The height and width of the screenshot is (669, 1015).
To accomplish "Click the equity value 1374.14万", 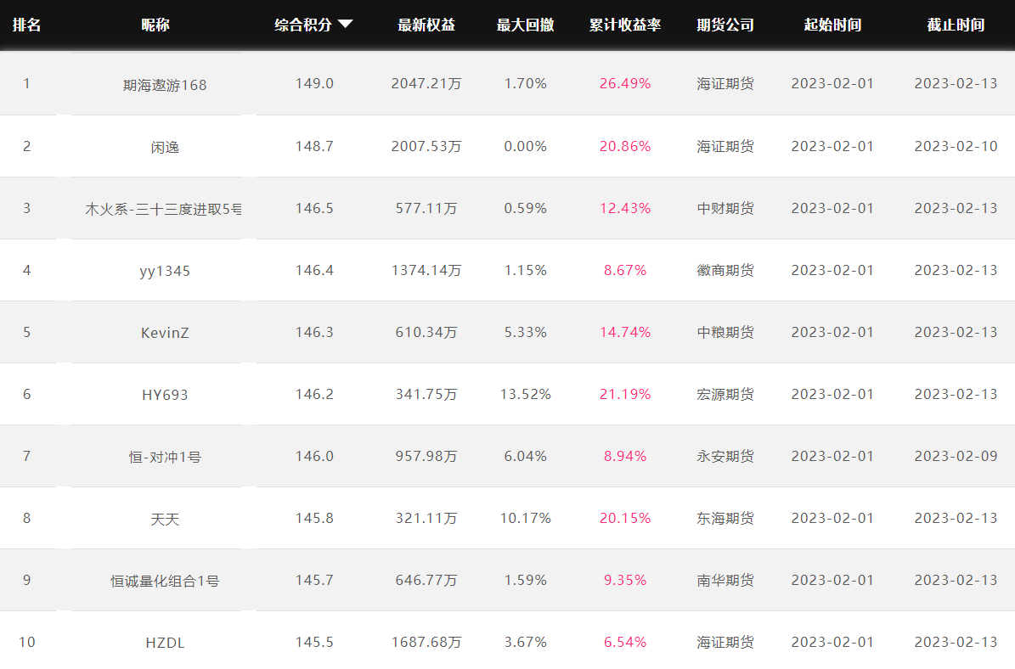I will 426,270.
